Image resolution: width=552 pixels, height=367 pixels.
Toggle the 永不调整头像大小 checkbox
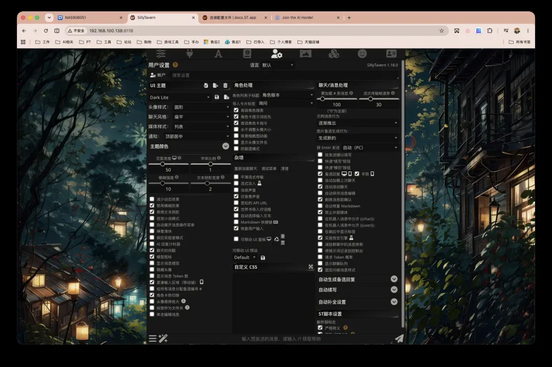(236, 129)
